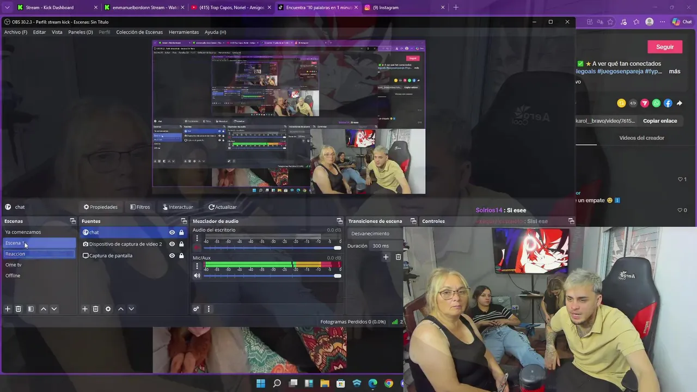Screen dimensions: 697x392
Task: Click the yellow repost icon on TikTok
Action: 621,103
